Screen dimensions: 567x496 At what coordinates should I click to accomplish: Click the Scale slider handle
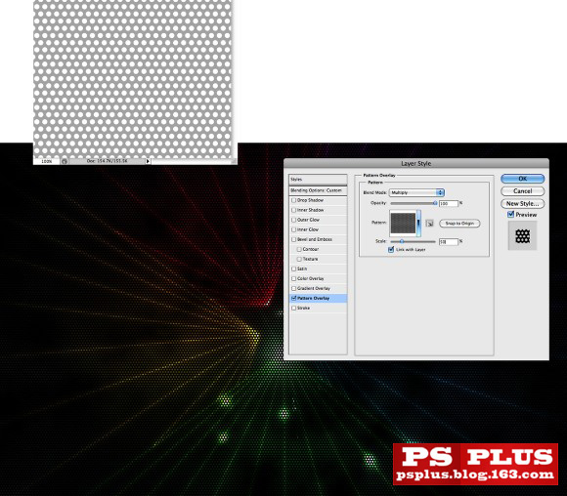[x=402, y=241]
